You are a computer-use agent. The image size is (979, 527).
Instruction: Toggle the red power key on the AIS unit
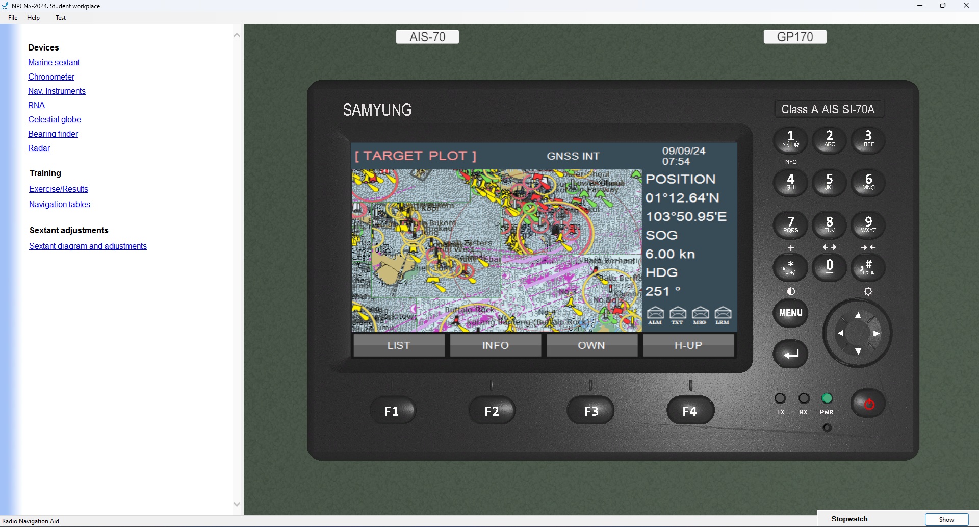(x=868, y=404)
